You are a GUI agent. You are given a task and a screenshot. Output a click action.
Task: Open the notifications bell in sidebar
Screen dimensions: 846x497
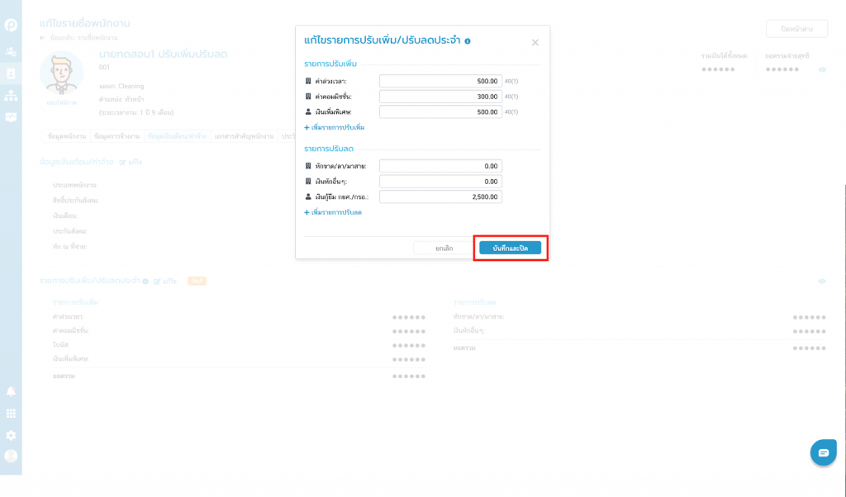coord(11,390)
